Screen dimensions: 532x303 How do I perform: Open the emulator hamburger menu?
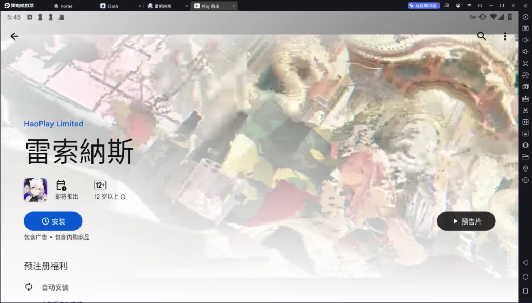pos(469,5)
